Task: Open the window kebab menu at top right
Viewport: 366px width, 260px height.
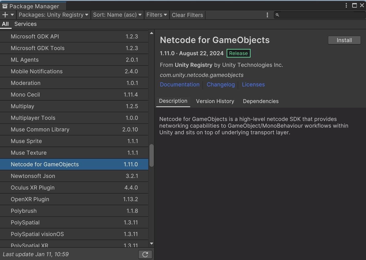Action: click(346, 6)
